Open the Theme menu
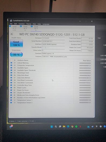 [29, 24]
